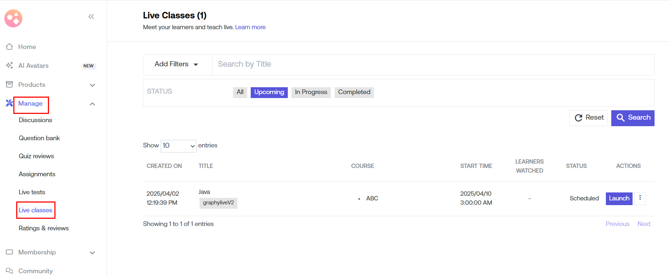Click the Manage tools icon
The image size is (670, 275).
[9, 103]
